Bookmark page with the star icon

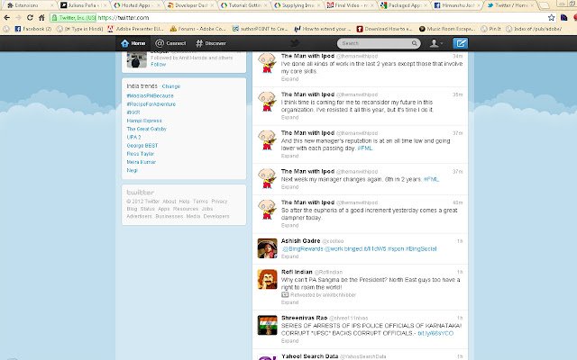[x=551, y=17]
